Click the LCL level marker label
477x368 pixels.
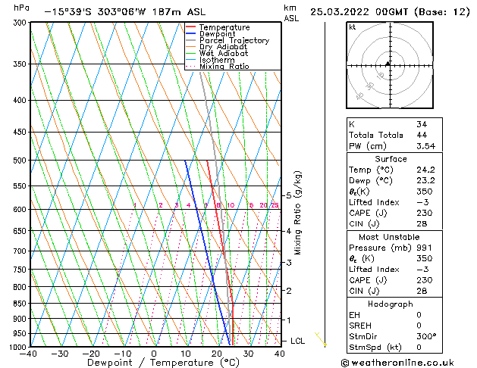(x=297, y=341)
